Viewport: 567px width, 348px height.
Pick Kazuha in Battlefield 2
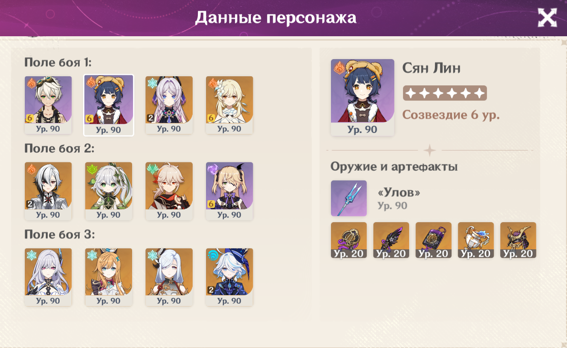(169, 191)
